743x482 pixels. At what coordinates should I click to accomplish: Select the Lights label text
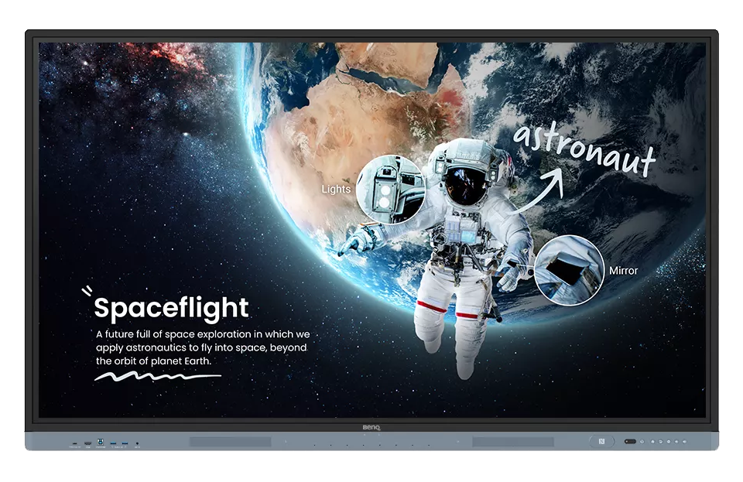pyautogui.click(x=336, y=189)
